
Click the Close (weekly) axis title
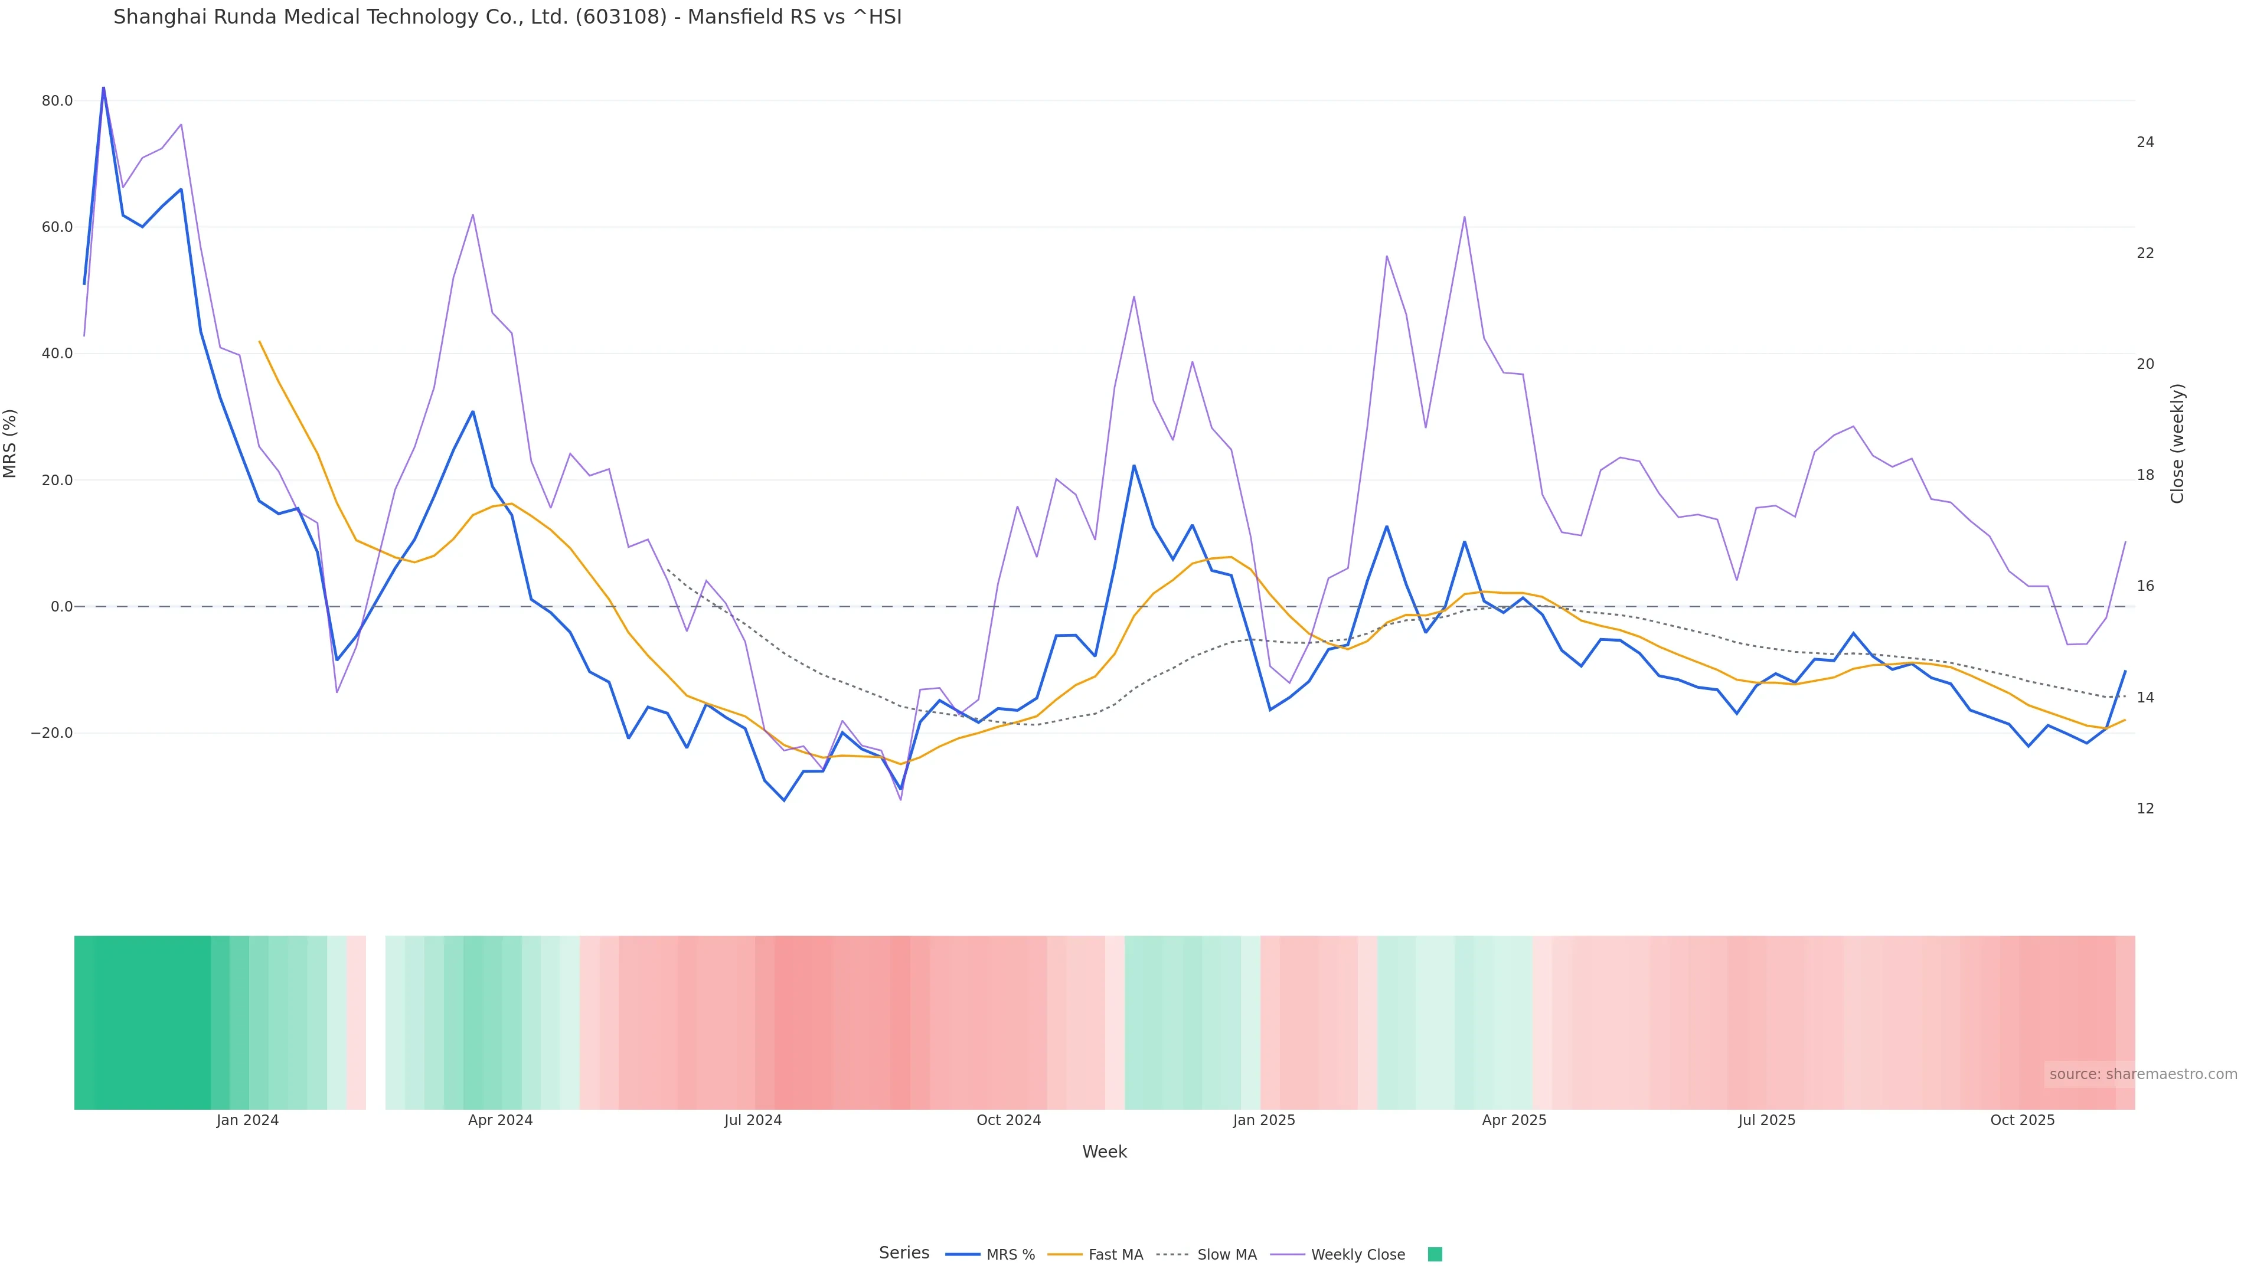click(x=2177, y=443)
